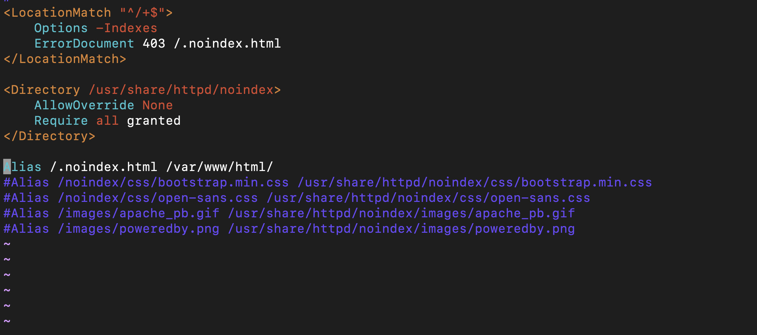Place cursor on 'ErrorDocument' directive
Image resolution: width=757 pixels, height=335 pixels.
84,44
